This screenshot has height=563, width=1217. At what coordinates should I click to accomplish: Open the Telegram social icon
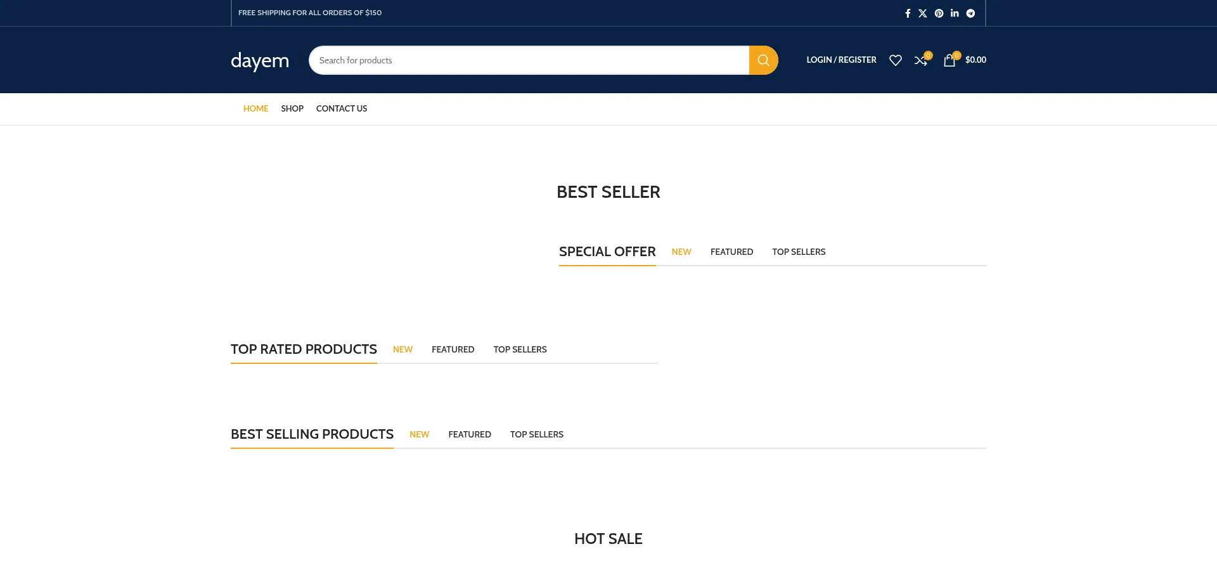coord(970,13)
